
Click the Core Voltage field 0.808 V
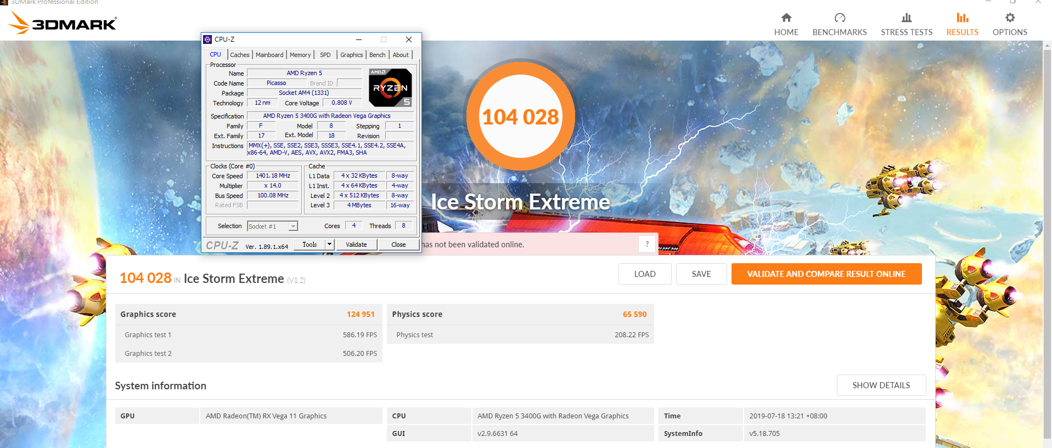(342, 103)
